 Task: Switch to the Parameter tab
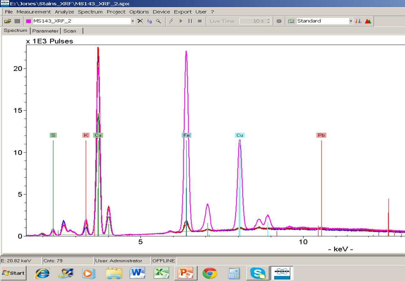tap(45, 31)
